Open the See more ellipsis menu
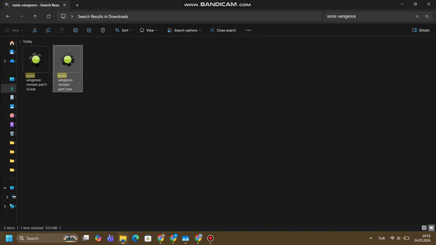 click(x=249, y=31)
